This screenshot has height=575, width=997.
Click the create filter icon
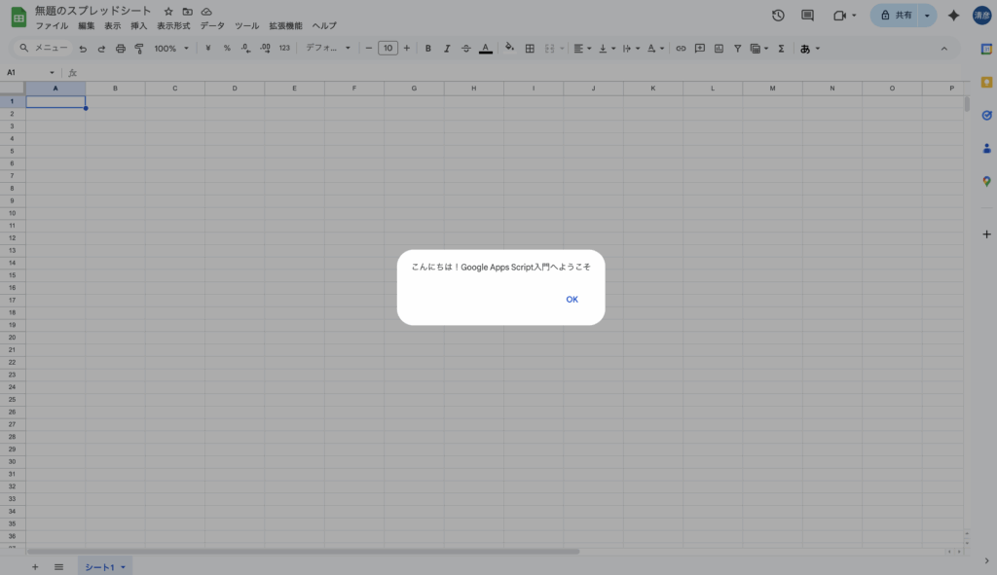tap(738, 49)
